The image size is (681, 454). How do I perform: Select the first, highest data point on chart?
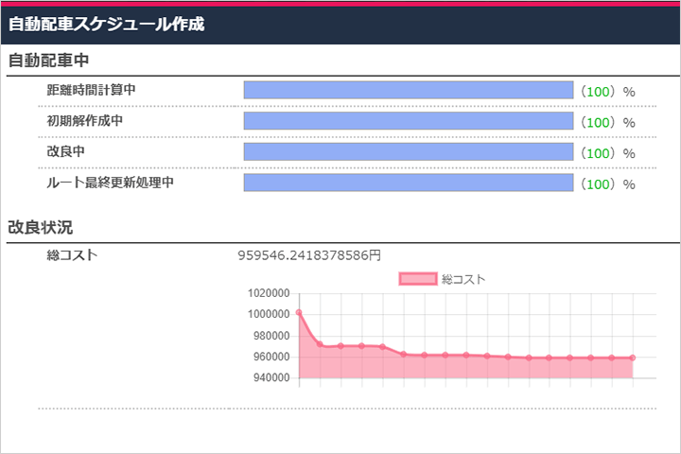click(x=299, y=312)
